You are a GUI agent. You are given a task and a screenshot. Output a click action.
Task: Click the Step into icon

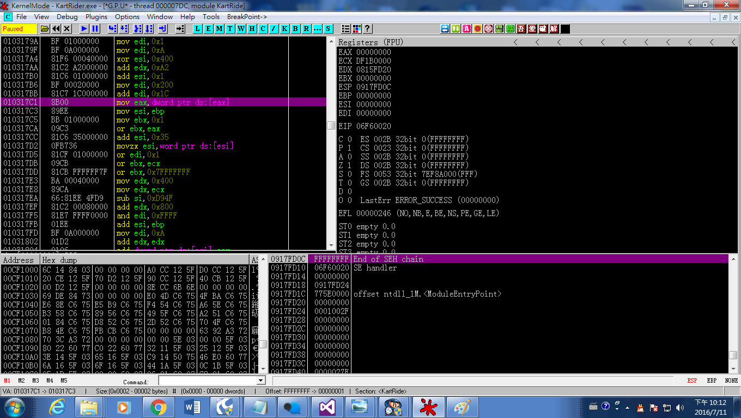[x=112, y=29]
